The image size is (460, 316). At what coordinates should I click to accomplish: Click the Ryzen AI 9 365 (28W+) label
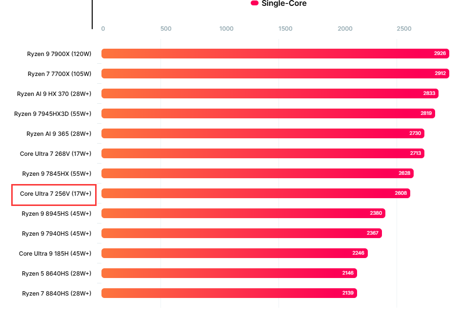pos(59,133)
